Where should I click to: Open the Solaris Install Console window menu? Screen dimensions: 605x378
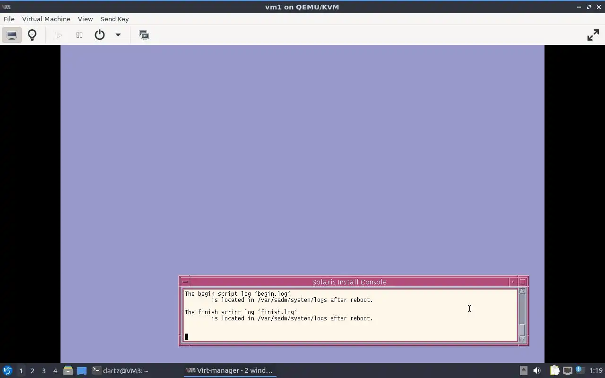coord(185,282)
